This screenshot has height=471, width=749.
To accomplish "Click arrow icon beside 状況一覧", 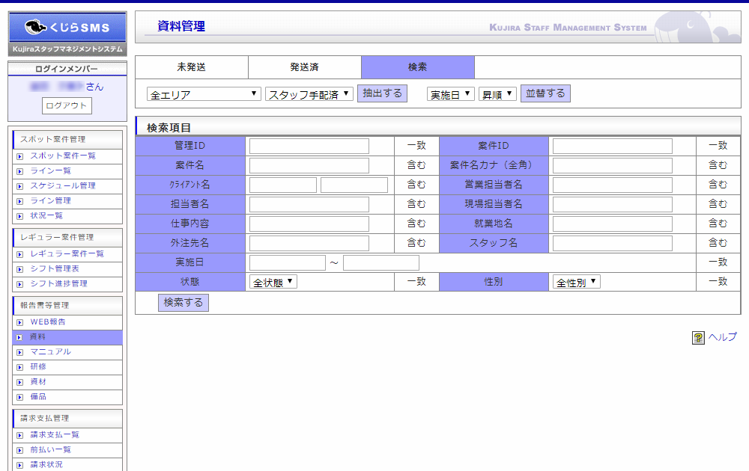I will coord(20,216).
